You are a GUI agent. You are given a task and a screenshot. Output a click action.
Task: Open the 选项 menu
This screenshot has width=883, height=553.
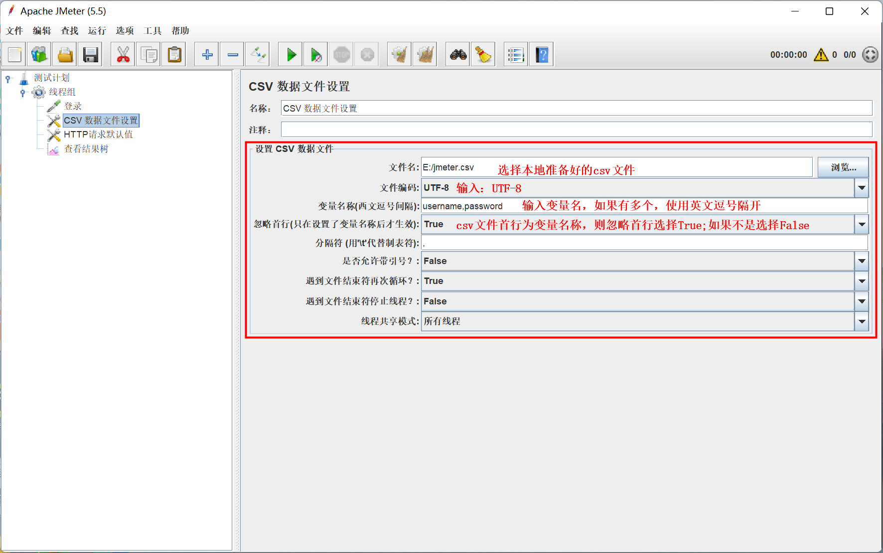125,31
